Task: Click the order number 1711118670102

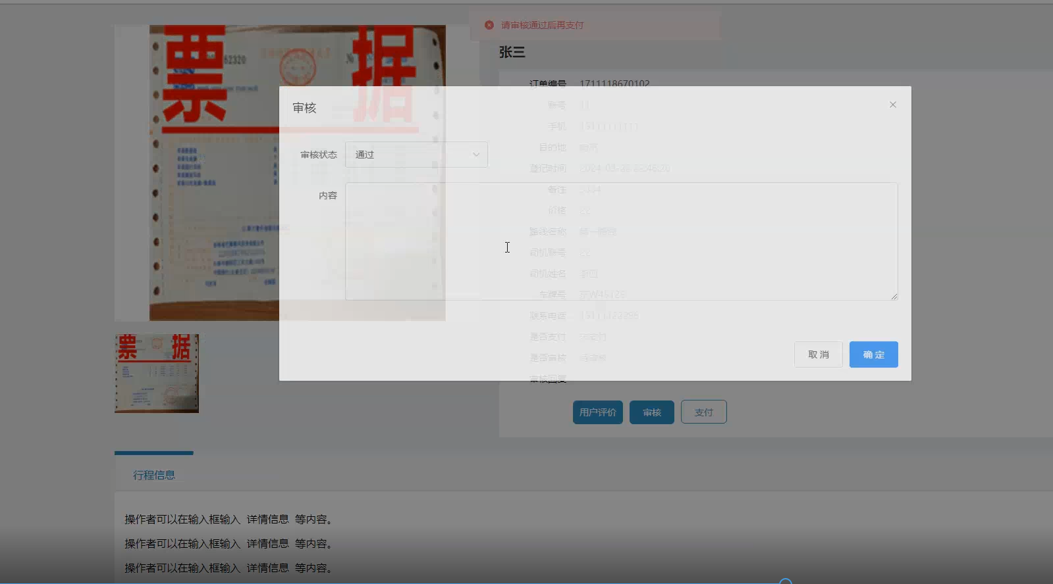Action: [614, 84]
